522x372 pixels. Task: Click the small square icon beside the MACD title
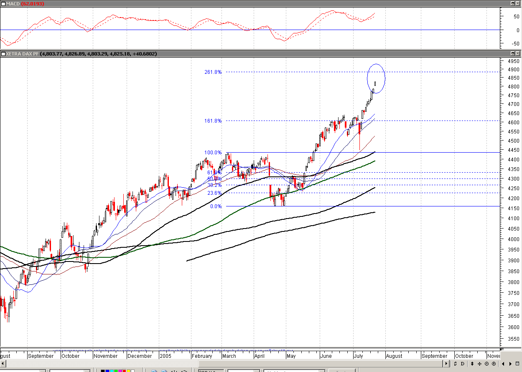coord(3,3)
